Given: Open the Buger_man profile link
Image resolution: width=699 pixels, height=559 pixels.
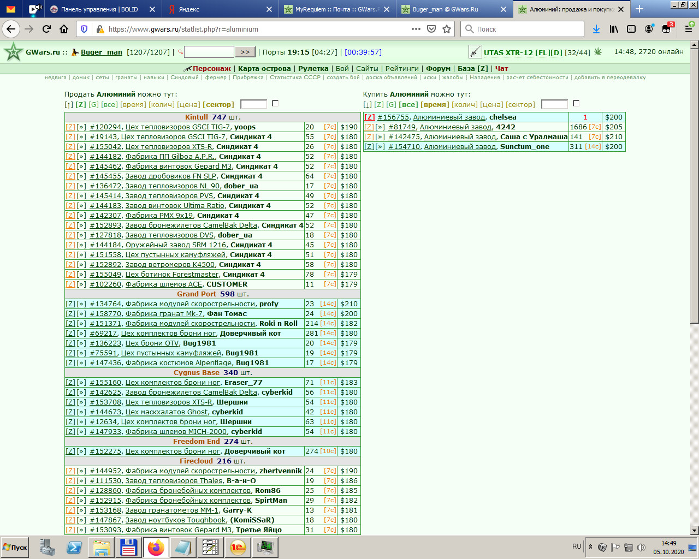Looking at the screenshot, I should coord(102,52).
